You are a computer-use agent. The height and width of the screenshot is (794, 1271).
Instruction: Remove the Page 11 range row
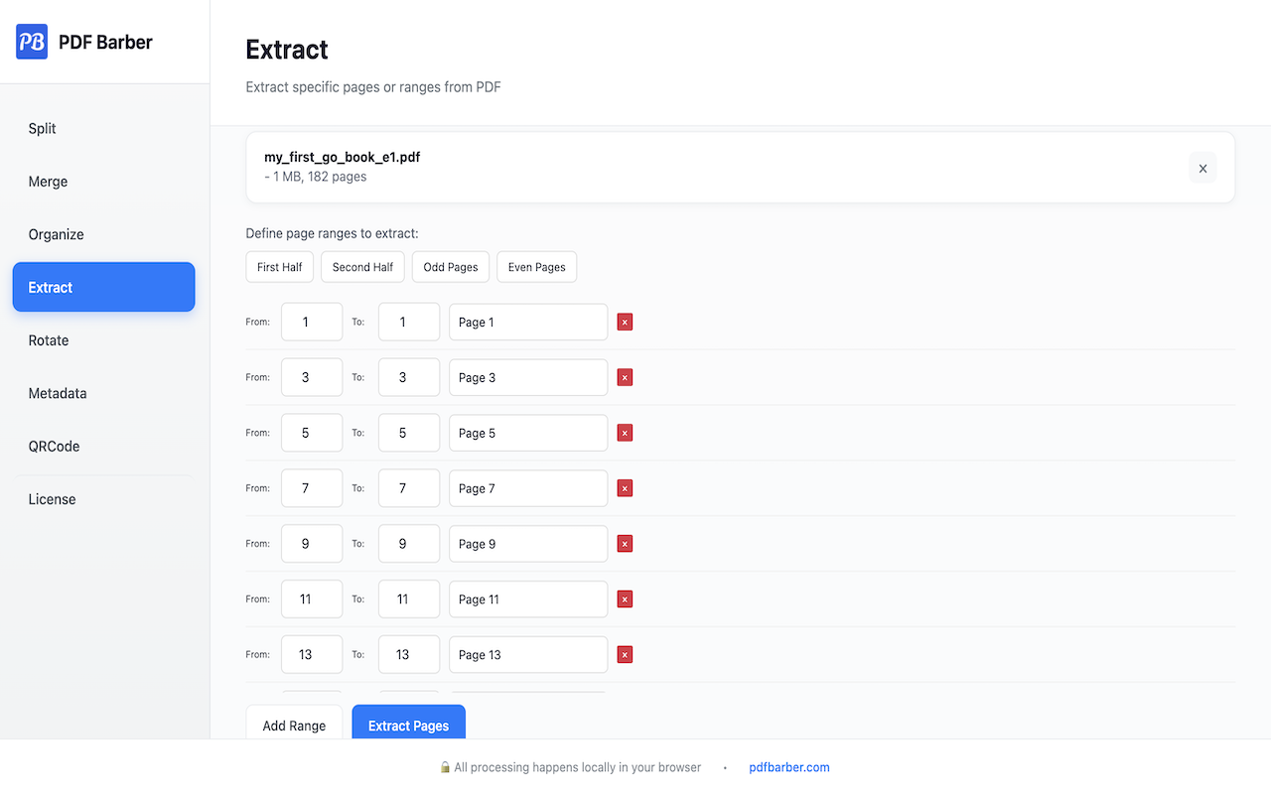pos(624,599)
